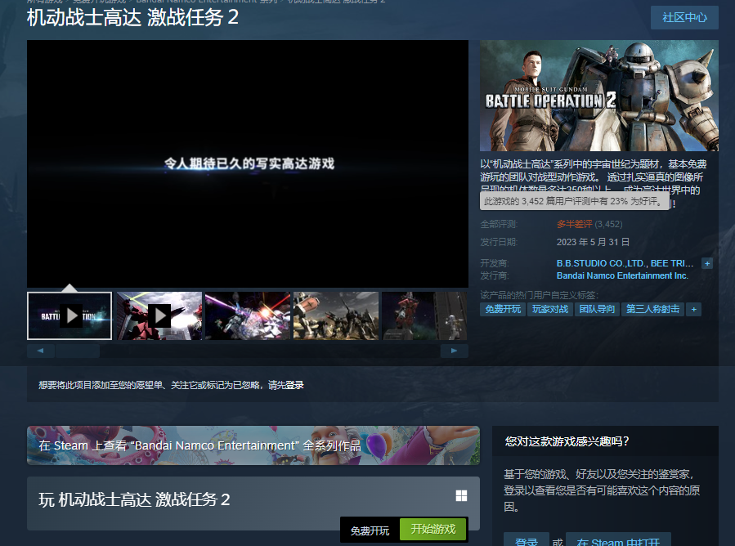735x546 pixels.
Task: Expand the developer list plus button
Action: pyautogui.click(x=707, y=263)
